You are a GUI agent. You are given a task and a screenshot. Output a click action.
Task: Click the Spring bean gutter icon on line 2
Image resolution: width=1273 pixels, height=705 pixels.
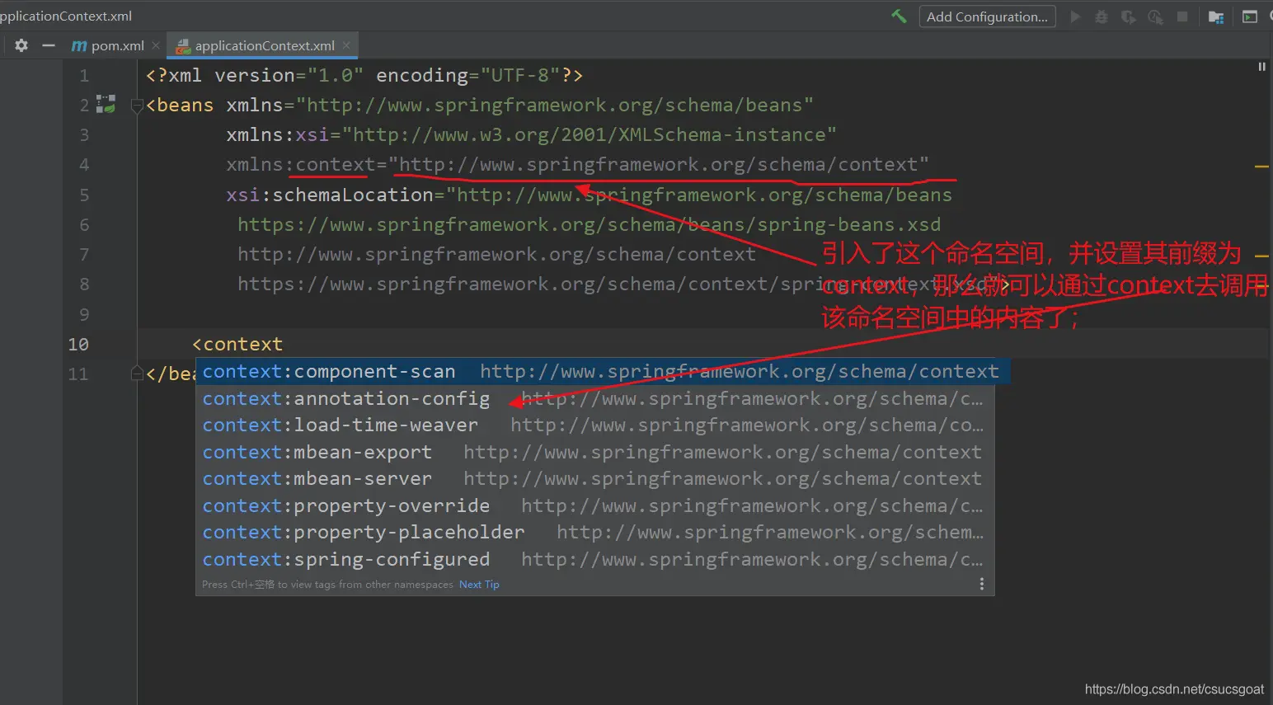106,104
